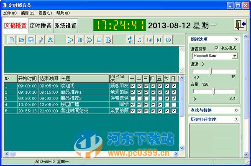Image resolution: width=251 pixels, height=166 pixels.
Task: Click the schedule table scroll right arrow
Action: [x=176, y=154]
